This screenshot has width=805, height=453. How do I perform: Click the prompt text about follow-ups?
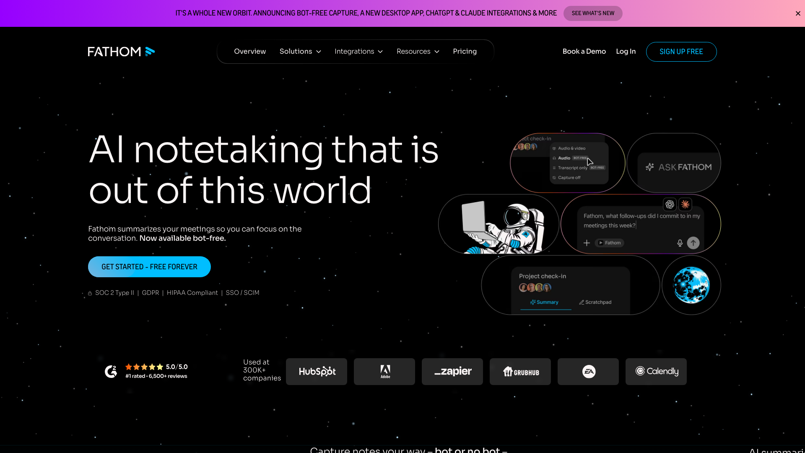[642, 221]
